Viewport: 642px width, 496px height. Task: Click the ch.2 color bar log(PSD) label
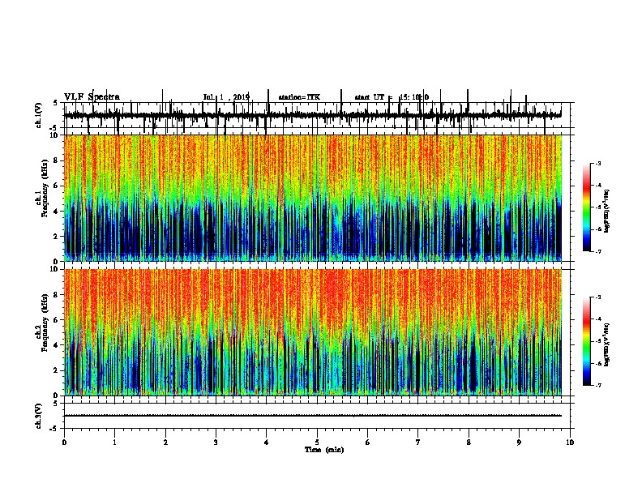click(x=607, y=344)
